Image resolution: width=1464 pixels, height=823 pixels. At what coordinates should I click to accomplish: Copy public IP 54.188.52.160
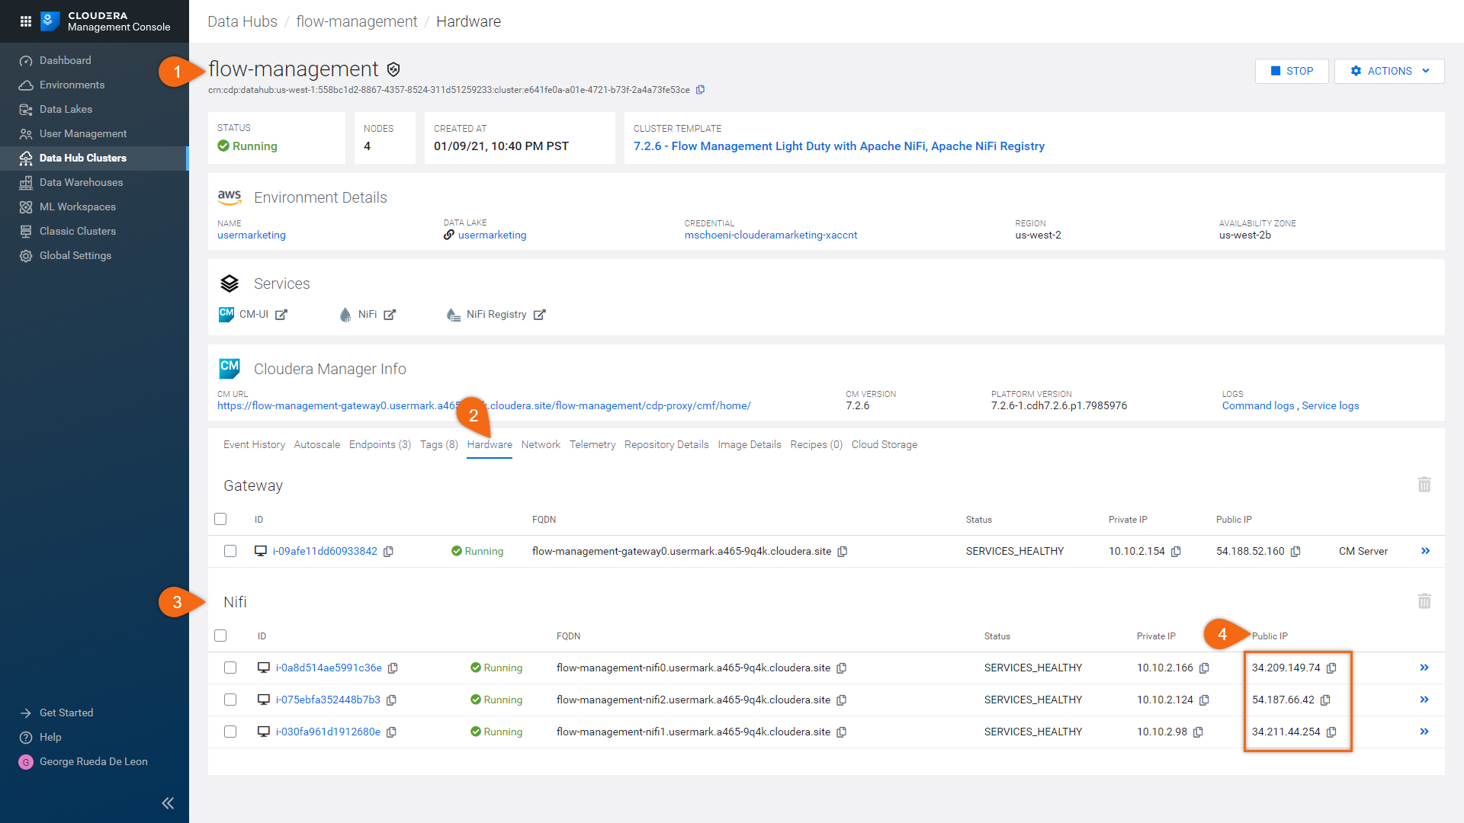[1295, 552]
